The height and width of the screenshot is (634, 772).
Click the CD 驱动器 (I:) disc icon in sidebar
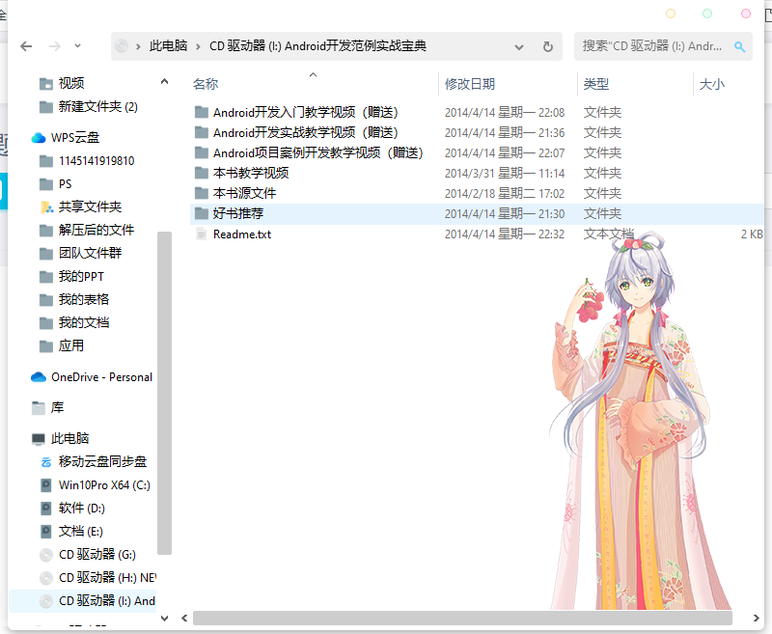pos(45,601)
